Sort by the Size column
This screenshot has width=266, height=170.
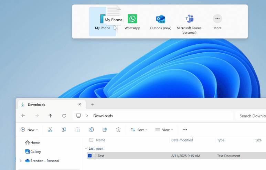[258, 140]
